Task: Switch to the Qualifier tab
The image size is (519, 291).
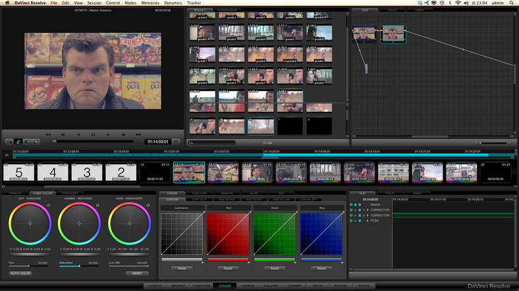Action: pos(199,193)
